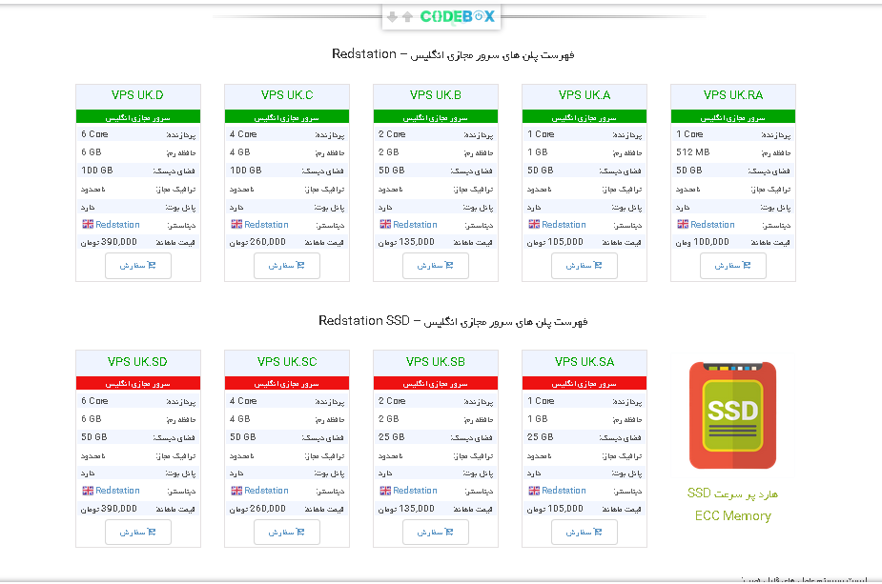Click UK flag icon in VPS UK.D plan
The width and height of the screenshot is (882, 584).
point(88,224)
